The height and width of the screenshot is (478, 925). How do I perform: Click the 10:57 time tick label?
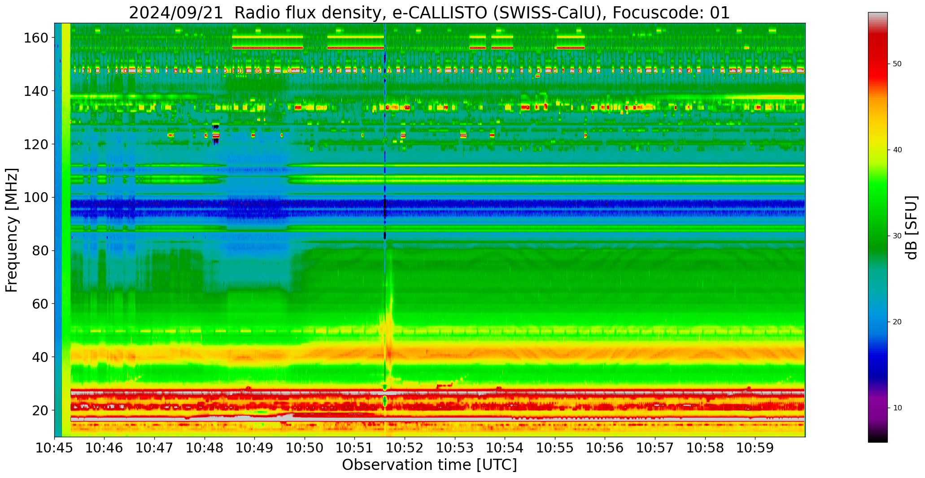(655, 448)
